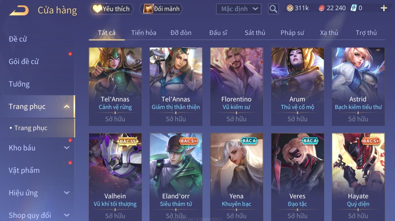Open Yêu thích heart favorites
This screenshot has width=395, height=221.
coord(112,9)
